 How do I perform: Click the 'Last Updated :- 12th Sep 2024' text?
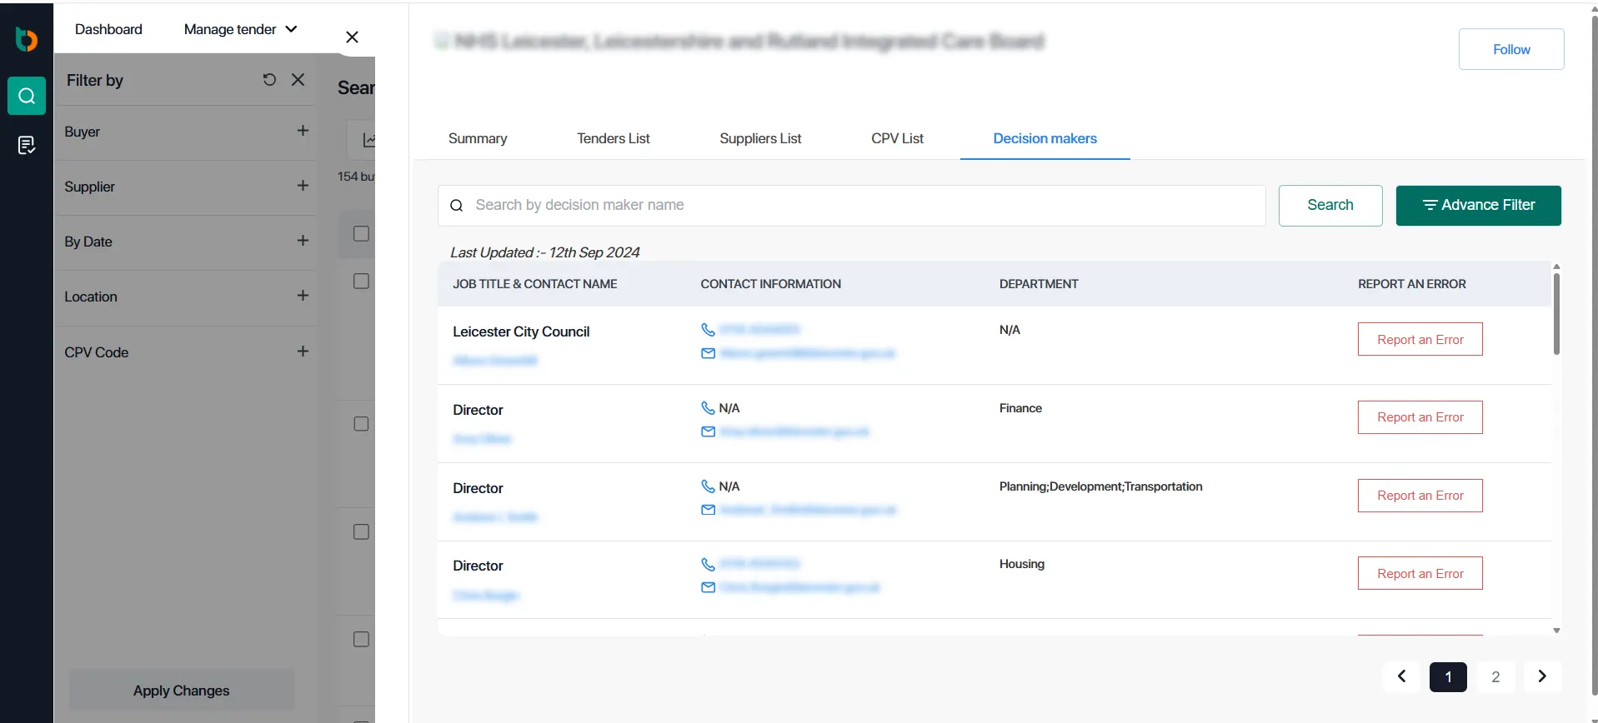545,252
